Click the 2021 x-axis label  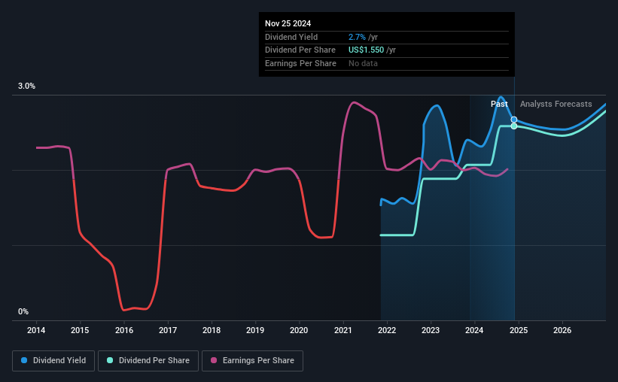point(343,330)
